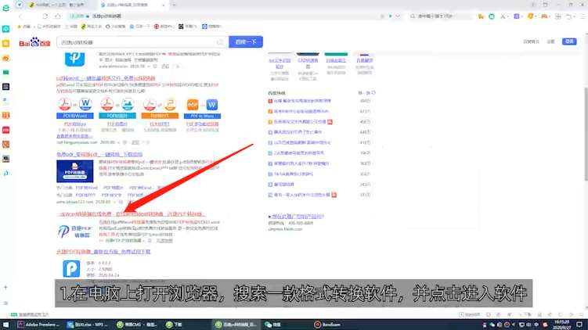The width and height of the screenshot is (588, 330).
Task: Add sidebar app with plus icon
Action: click(x=5, y=287)
